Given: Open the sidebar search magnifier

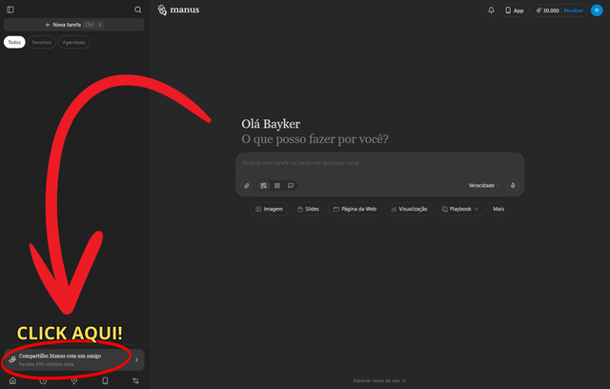Looking at the screenshot, I should coord(138,10).
